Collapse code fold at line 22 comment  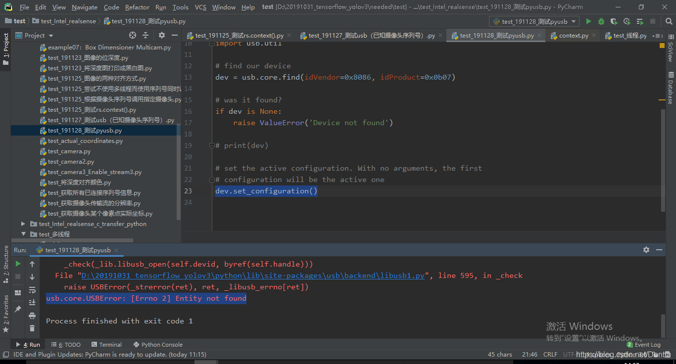pyautogui.click(x=211, y=180)
